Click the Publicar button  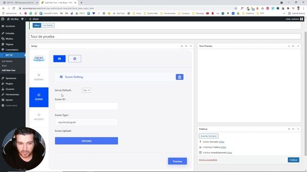(x=294, y=160)
